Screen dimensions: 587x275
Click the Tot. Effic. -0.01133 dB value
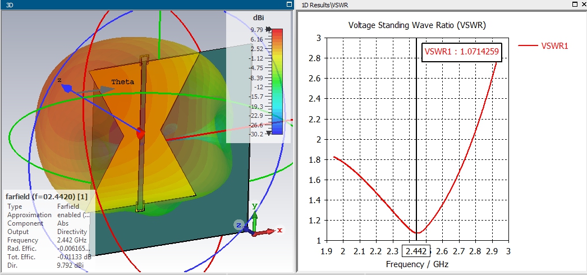point(74,257)
